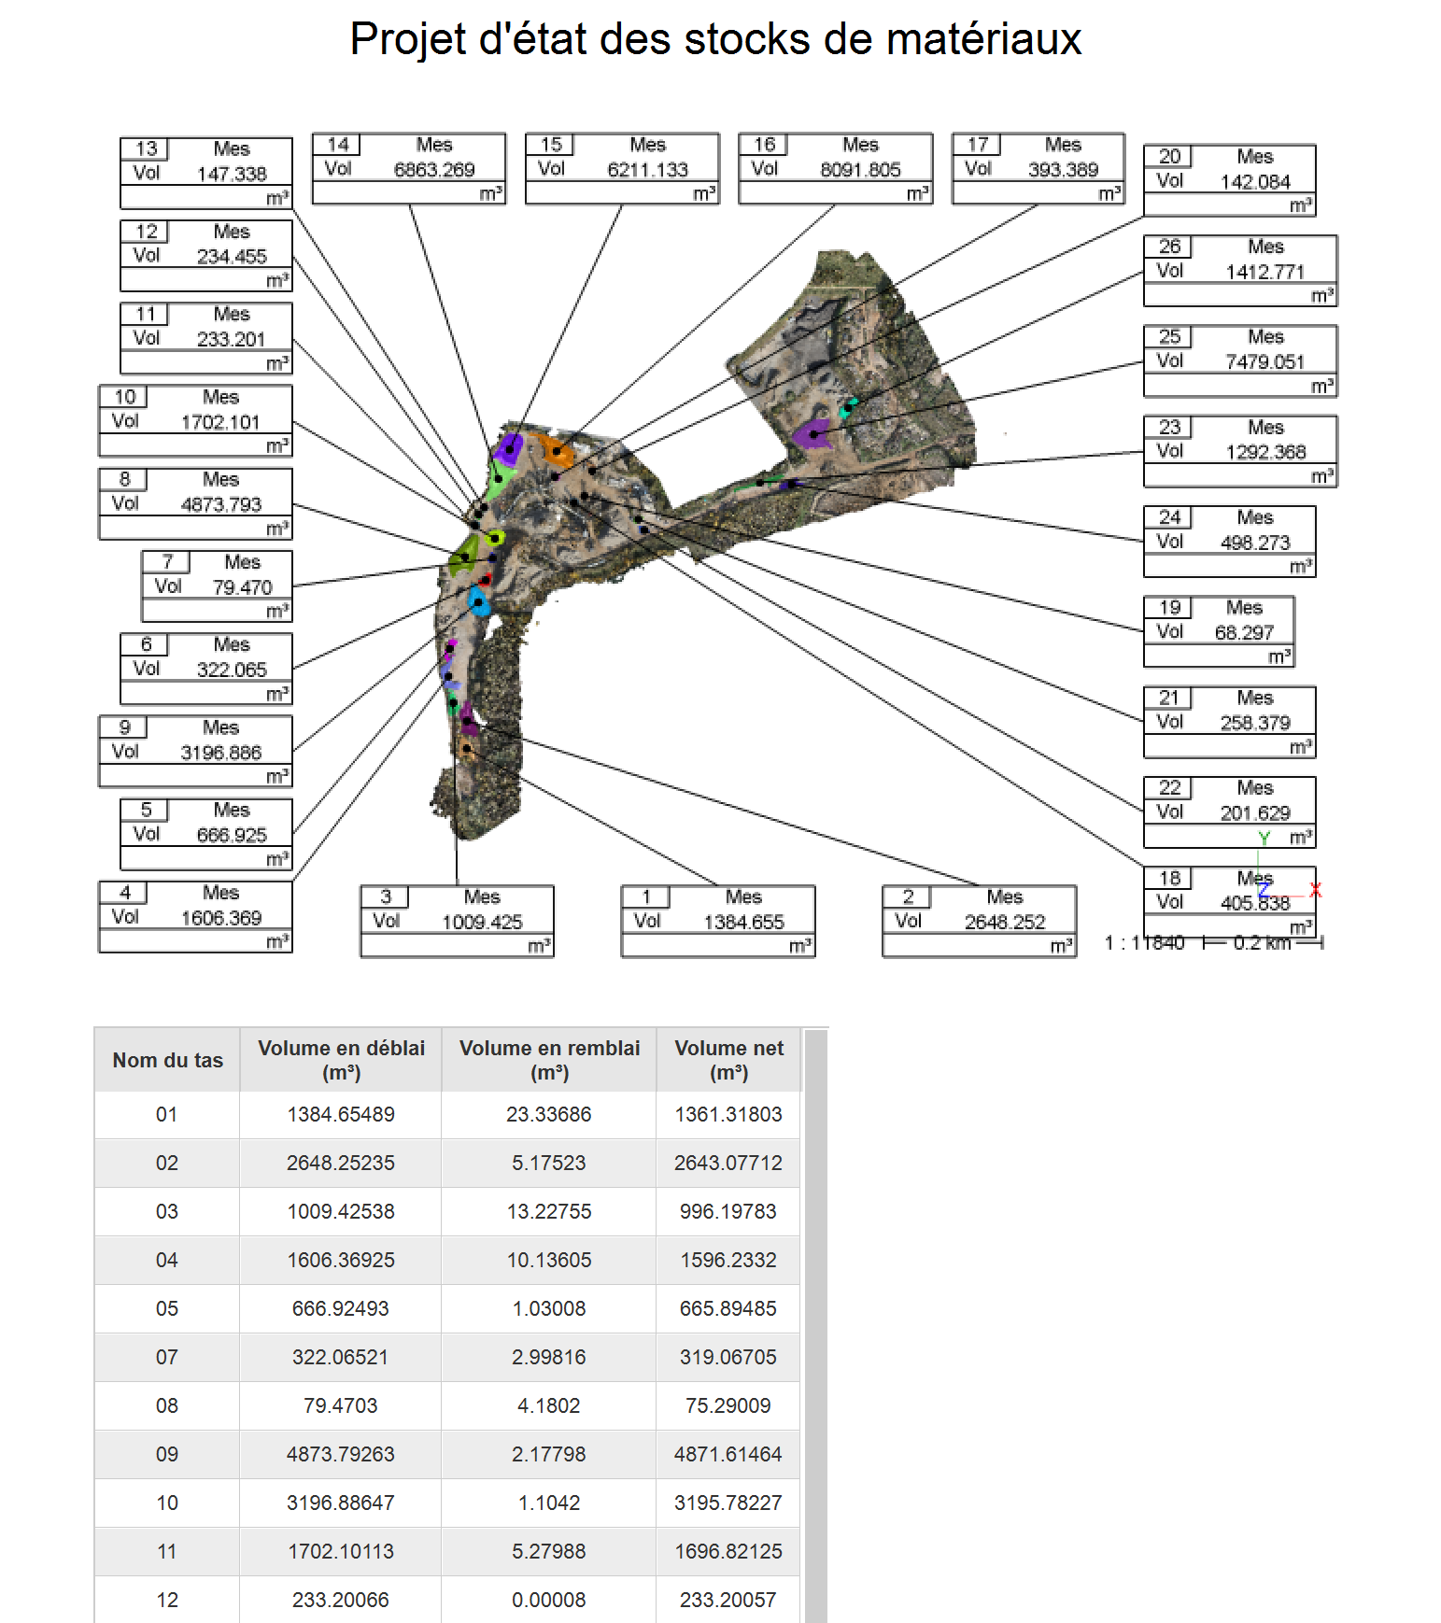Click the yellow-green stockpile marker on map
This screenshot has width=1441, height=1623.
pos(495,538)
